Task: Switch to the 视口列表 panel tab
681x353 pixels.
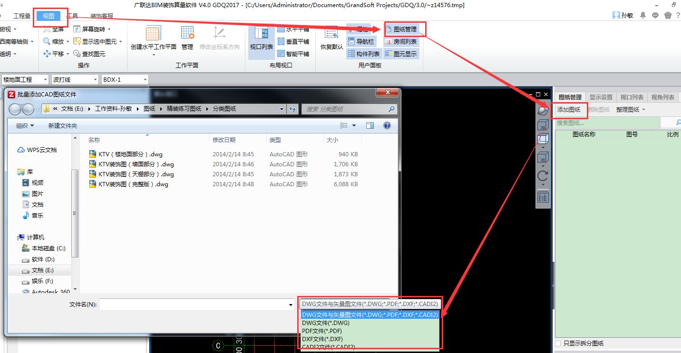Action: pyautogui.click(x=632, y=97)
